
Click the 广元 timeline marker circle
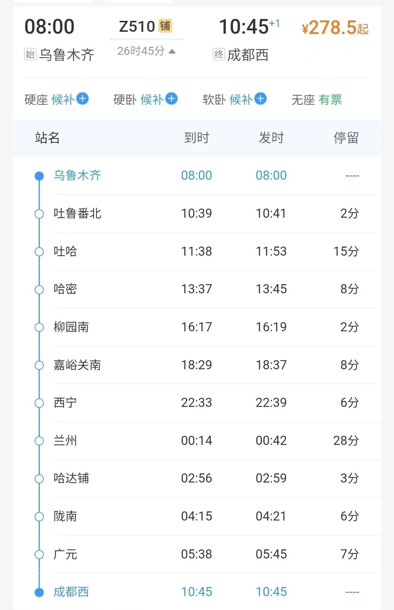coord(39,554)
